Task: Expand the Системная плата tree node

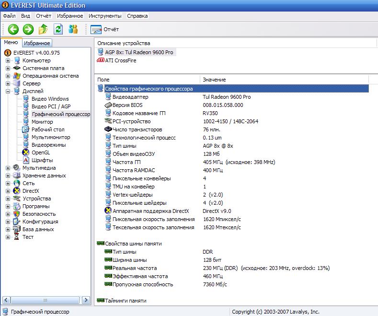Action: (8, 68)
